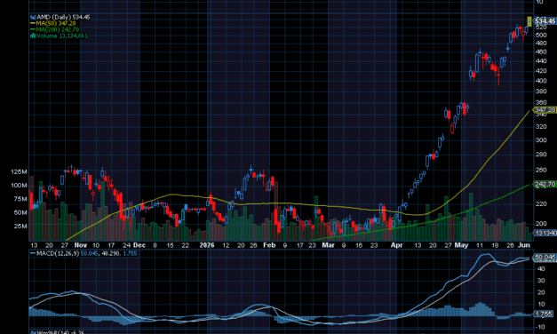Click the 480 price axis label
557x334 pixels.
click(x=541, y=44)
